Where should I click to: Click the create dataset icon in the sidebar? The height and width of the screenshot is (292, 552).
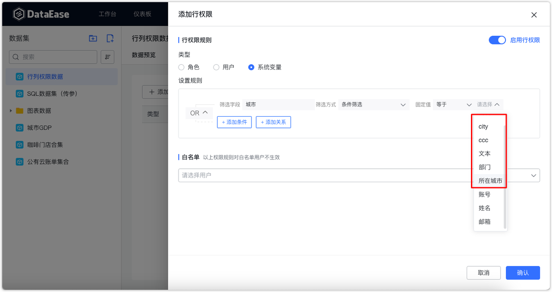[110, 38]
